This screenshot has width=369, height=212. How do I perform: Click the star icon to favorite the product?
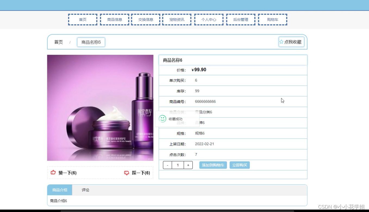tap(281, 41)
